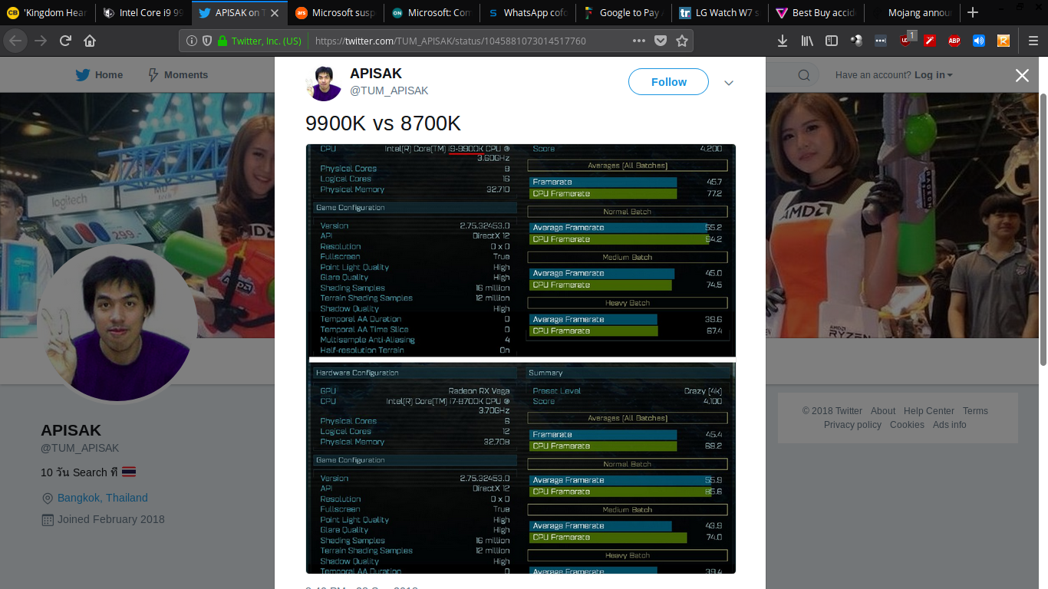Image resolution: width=1048 pixels, height=589 pixels.
Task: Switch to the Intel Core i9 tab
Action: coord(143,12)
